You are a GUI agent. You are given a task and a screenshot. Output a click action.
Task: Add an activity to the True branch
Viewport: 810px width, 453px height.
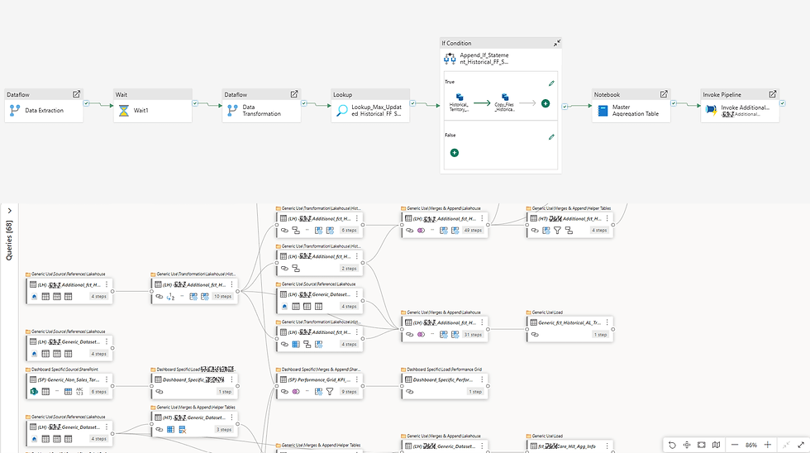click(x=546, y=103)
